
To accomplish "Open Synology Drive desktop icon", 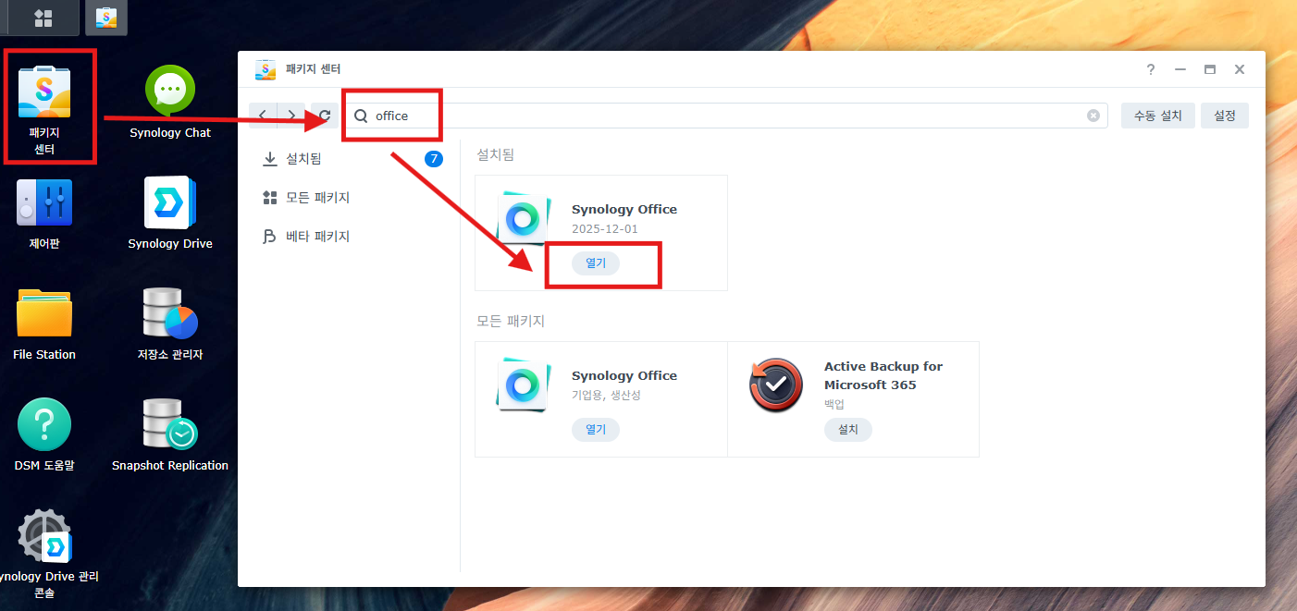I will (x=170, y=202).
